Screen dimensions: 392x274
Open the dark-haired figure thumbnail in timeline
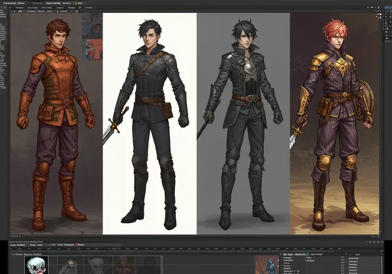tap(71, 266)
